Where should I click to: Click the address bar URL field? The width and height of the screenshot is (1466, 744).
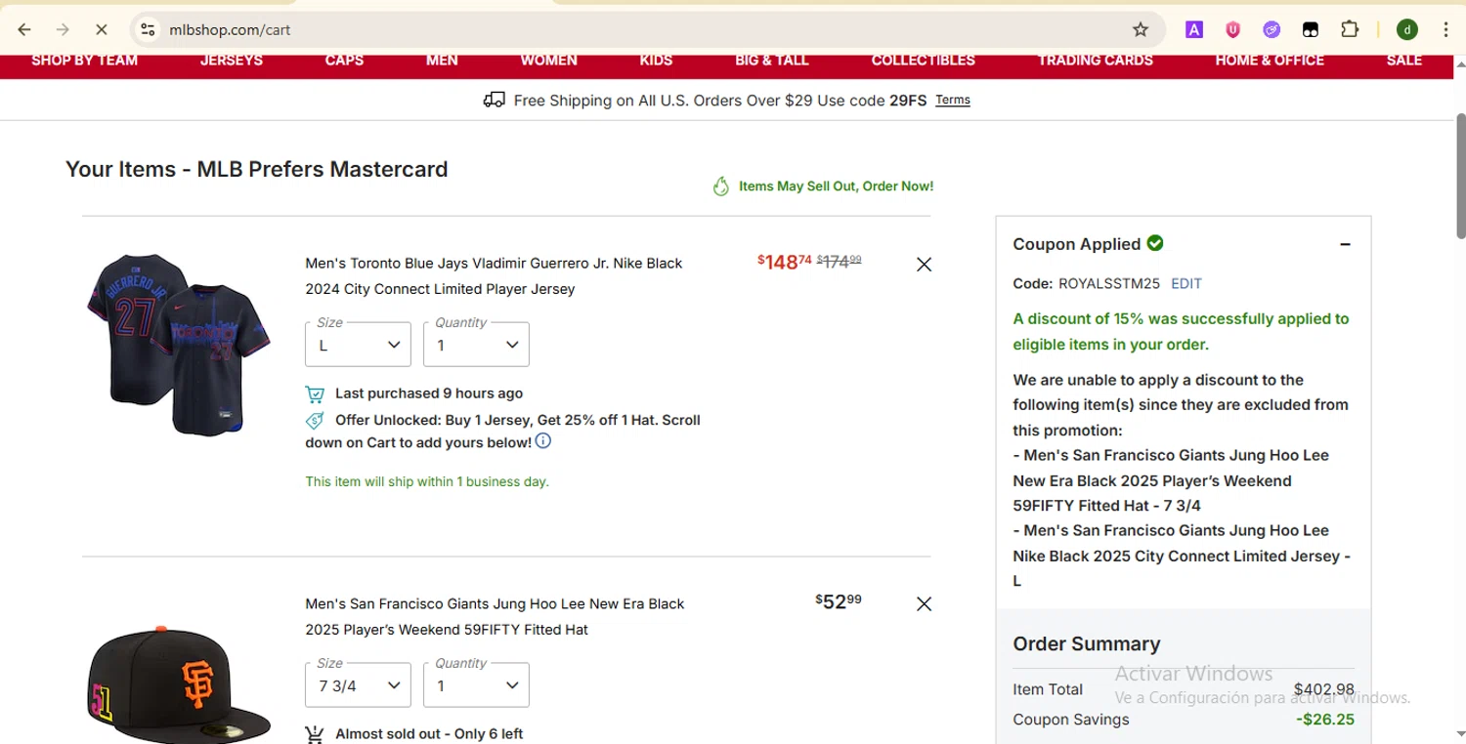645,29
